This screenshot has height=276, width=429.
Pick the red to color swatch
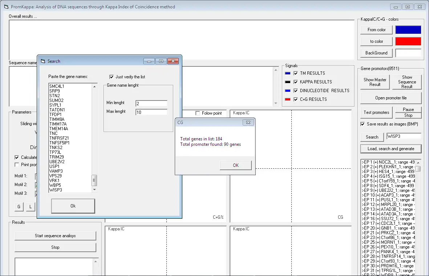click(408, 42)
